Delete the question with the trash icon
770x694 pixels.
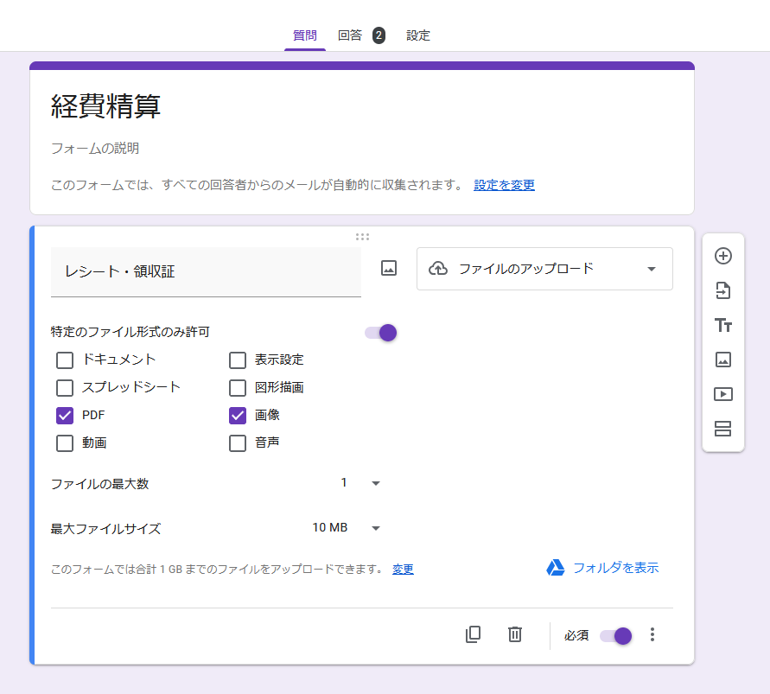click(x=514, y=634)
